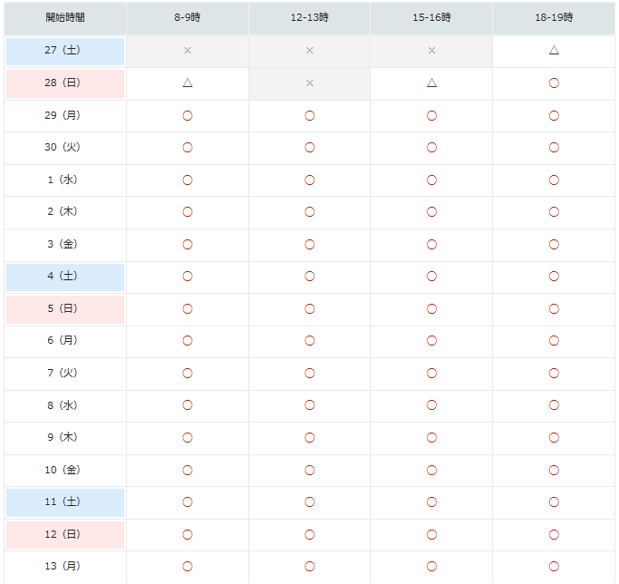Choose the 12-13時 circle on 9 (木)
The width and height of the screenshot is (619, 584).
click(310, 438)
